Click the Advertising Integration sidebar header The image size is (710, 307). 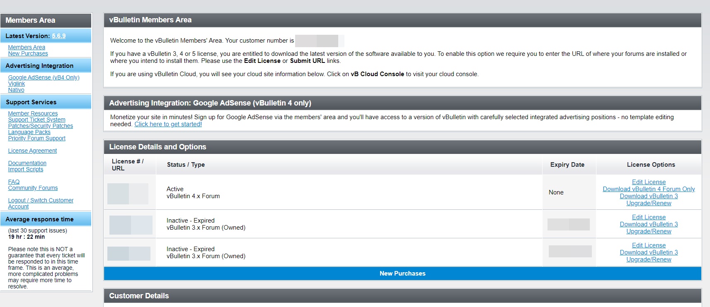[x=46, y=65]
